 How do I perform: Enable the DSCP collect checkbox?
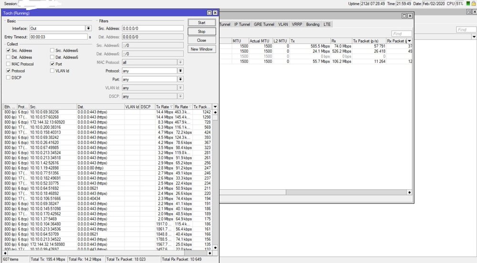tap(8, 78)
